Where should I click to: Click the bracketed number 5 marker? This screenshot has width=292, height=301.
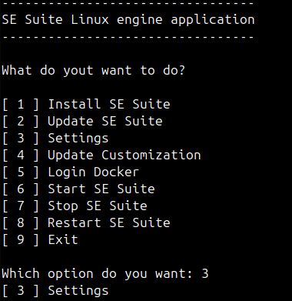point(21,172)
